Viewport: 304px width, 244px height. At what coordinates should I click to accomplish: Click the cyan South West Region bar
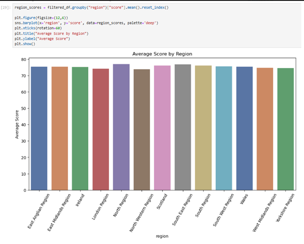pyautogui.click(x=224, y=128)
